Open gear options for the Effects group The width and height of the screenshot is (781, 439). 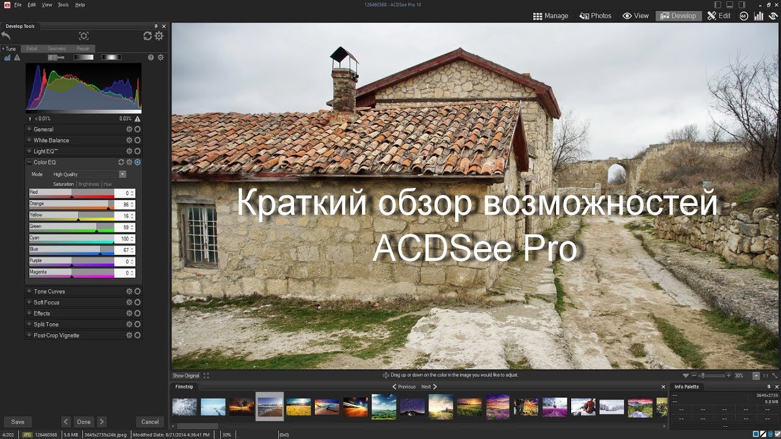pos(129,313)
